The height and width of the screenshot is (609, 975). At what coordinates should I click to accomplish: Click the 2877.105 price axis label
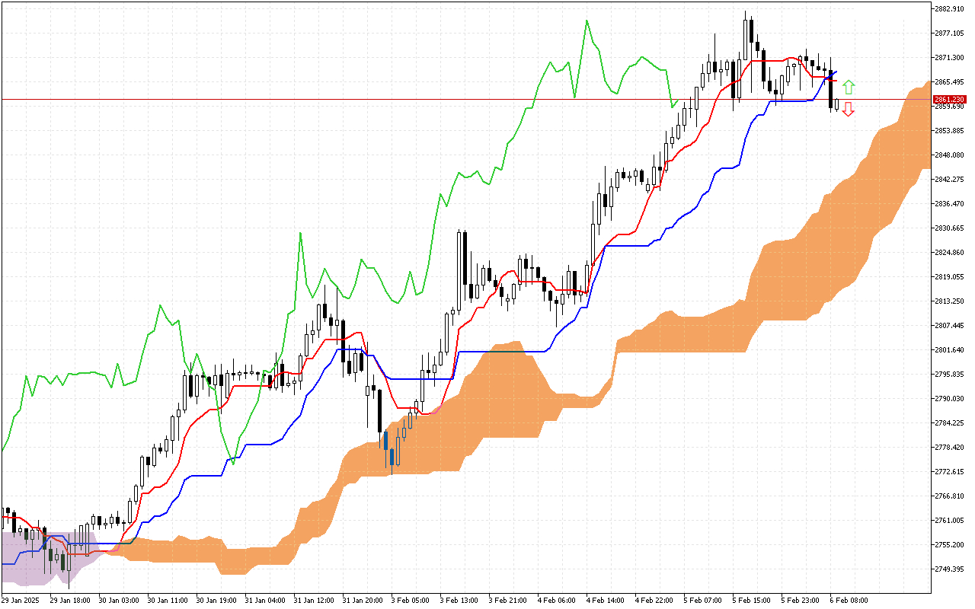[x=949, y=33]
